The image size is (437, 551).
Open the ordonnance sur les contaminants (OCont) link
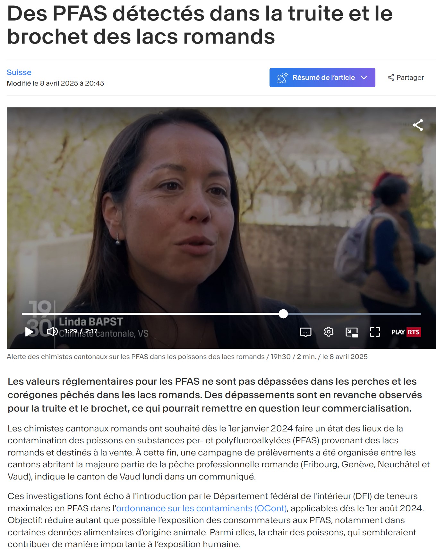[201, 508]
